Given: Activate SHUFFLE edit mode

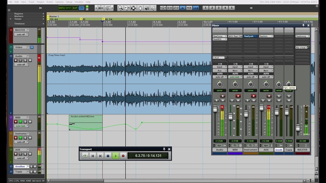Looking at the screenshot, I should [62, 8].
